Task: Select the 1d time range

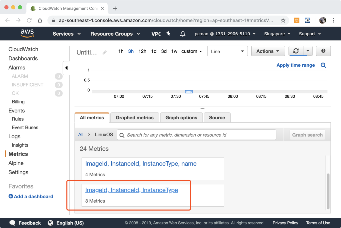Action: click(x=154, y=51)
